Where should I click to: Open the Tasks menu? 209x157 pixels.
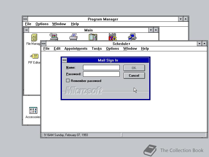pos(97,49)
